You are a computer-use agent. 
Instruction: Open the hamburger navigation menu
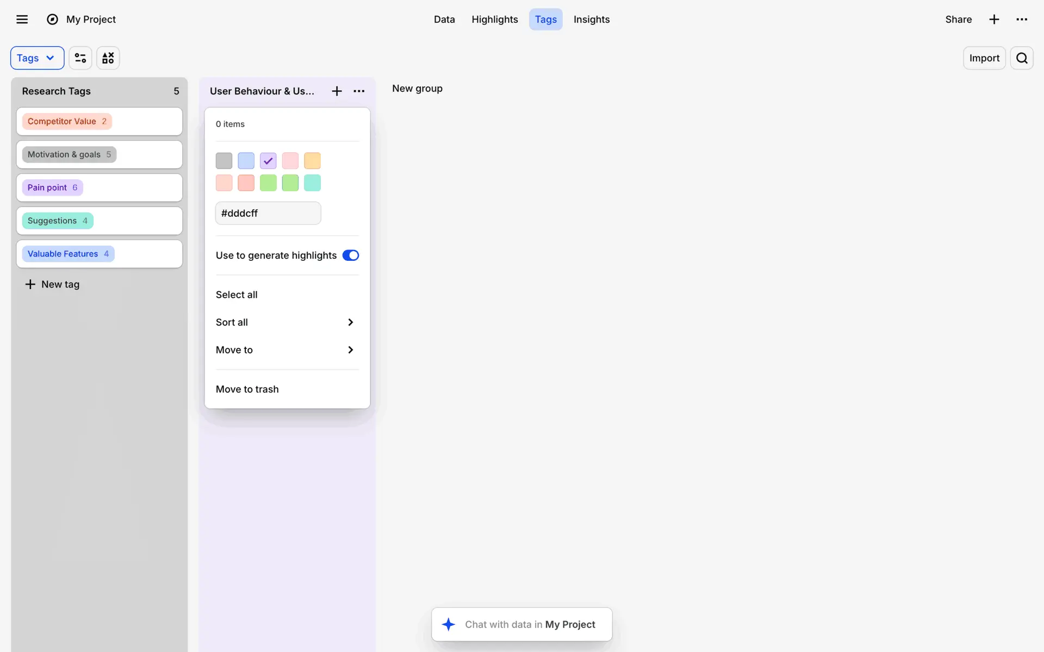point(22,20)
